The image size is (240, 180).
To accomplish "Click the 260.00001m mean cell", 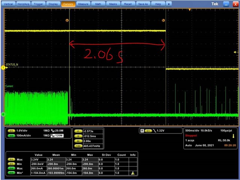I will click(56, 168).
